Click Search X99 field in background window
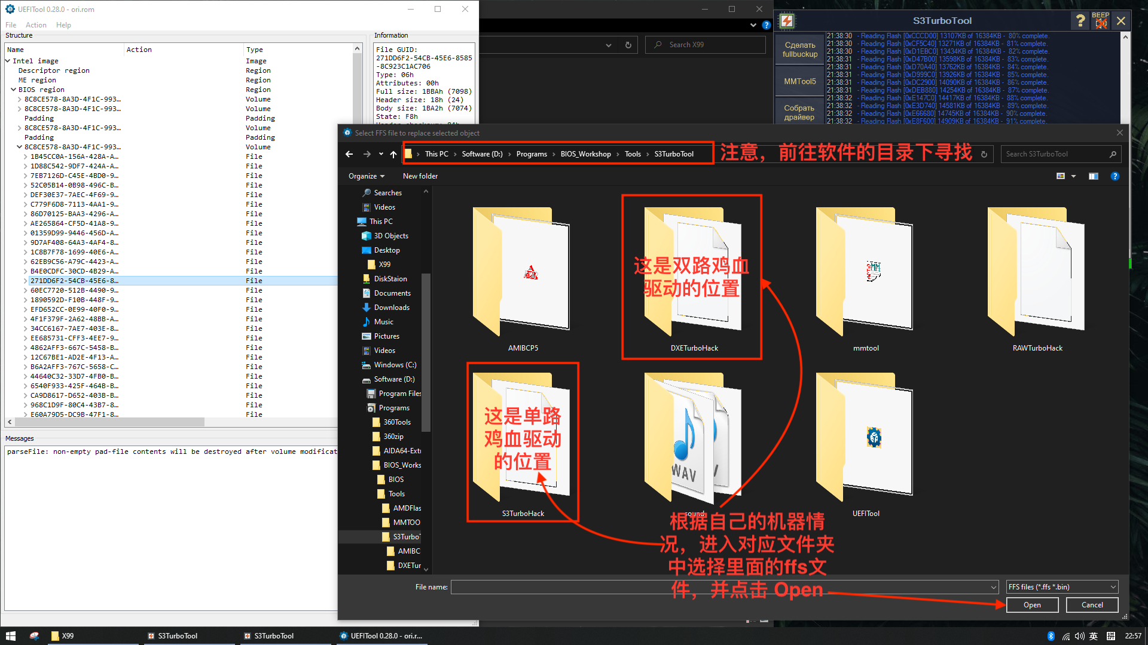The image size is (1148, 645). pyautogui.click(x=706, y=45)
